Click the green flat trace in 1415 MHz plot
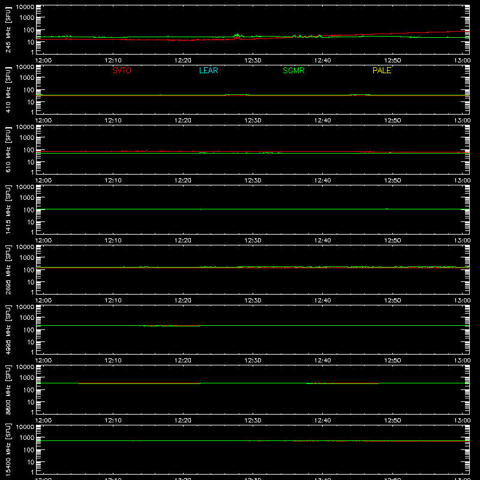The image size is (480, 480). click(253, 209)
